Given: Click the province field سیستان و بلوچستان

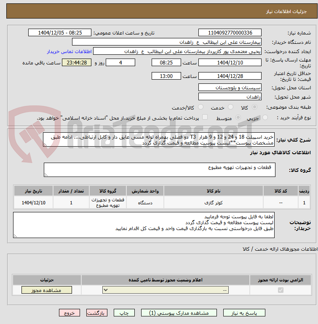Looking at the screenshot, I should click(230, 87).
